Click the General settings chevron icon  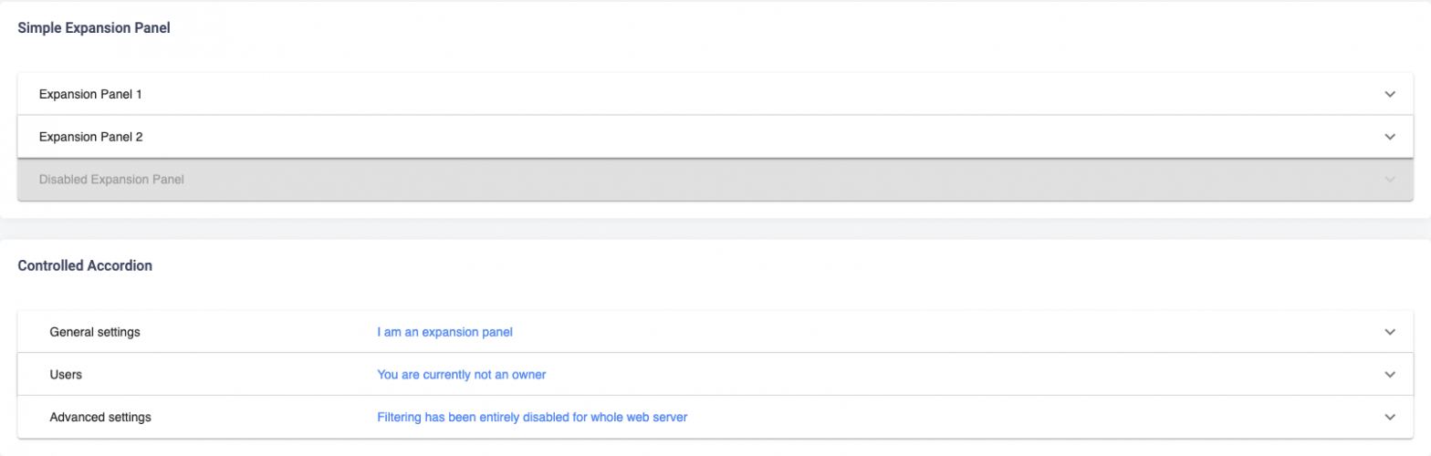[1390, 332]
